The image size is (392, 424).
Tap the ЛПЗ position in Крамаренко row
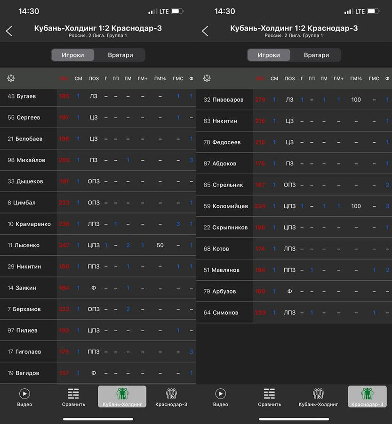pyautogui.click(x=94, y=224)
